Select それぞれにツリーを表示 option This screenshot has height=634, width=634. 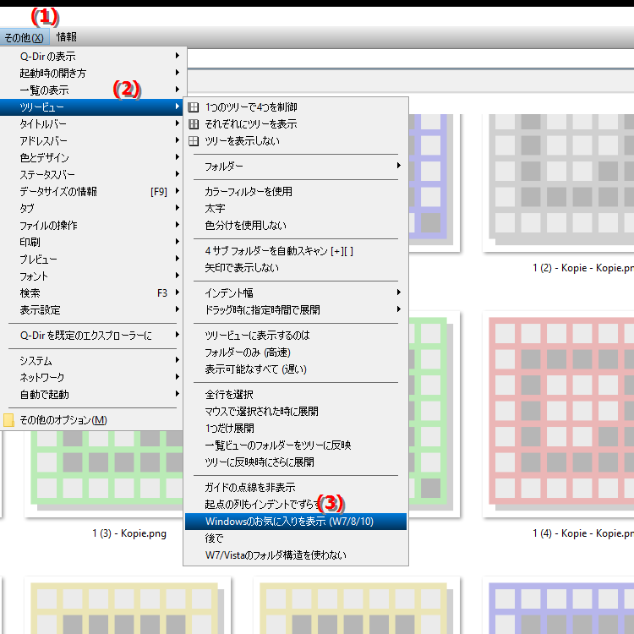click(296, 124)
